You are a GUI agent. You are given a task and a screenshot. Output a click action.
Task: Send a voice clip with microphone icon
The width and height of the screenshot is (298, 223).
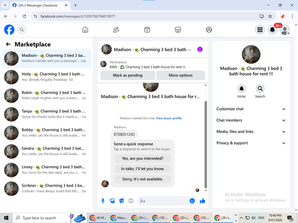(103, 201)
